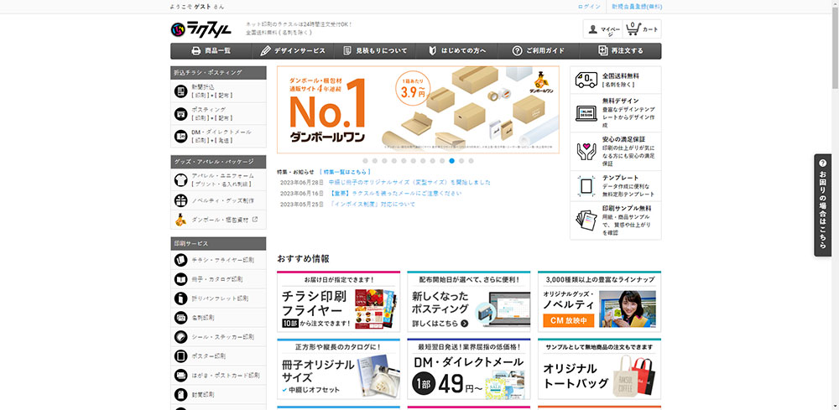Select チラシ・フライヤー印刷 icon
This screenshot has height=410, width=839.
[x=181, y=260]
